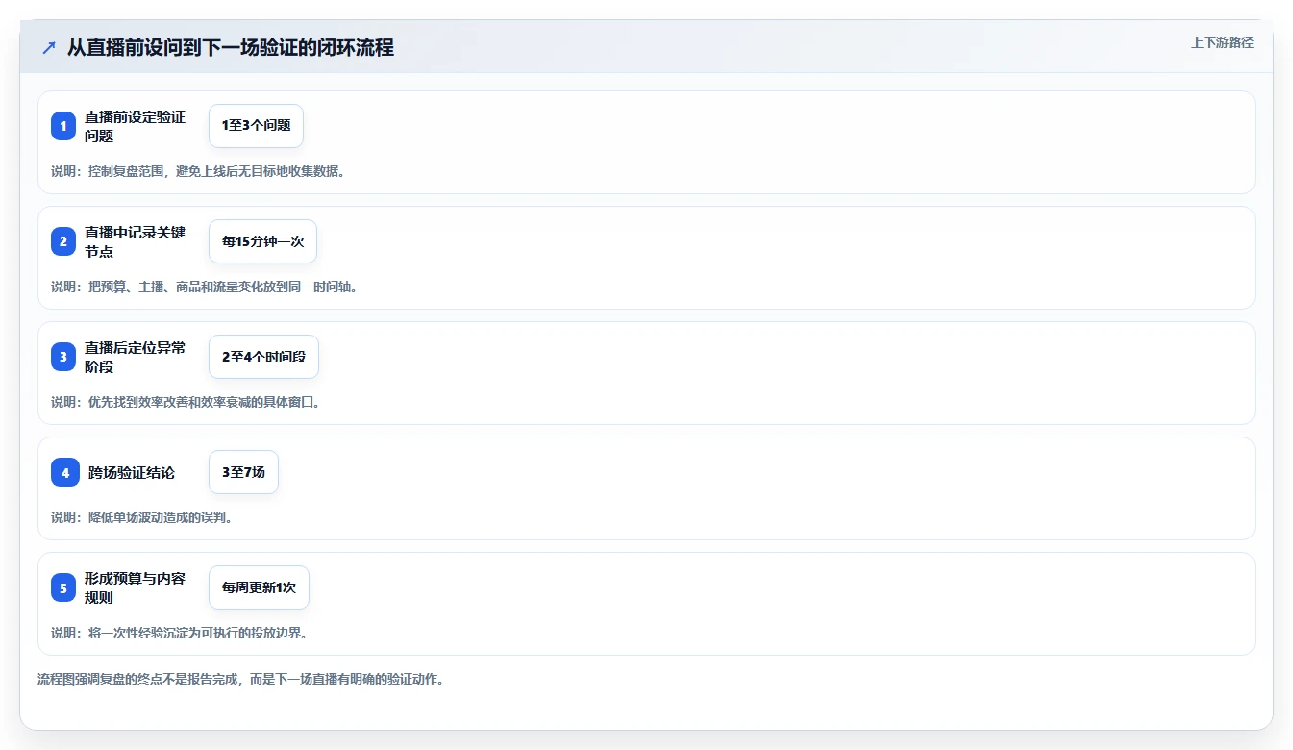This screenshot has width=1293, height=750.
Task: Select the 1至3个问题 tag
Action: point(256,126)
